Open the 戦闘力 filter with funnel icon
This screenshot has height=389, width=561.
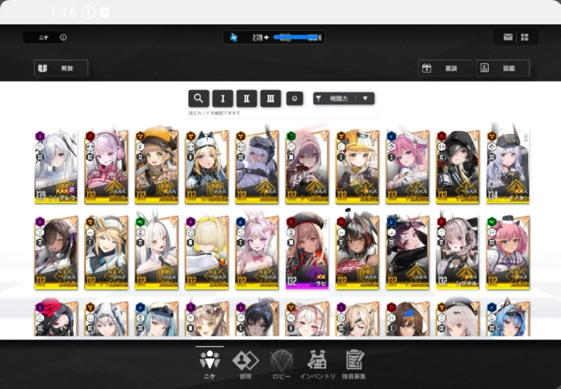[334, 99]
